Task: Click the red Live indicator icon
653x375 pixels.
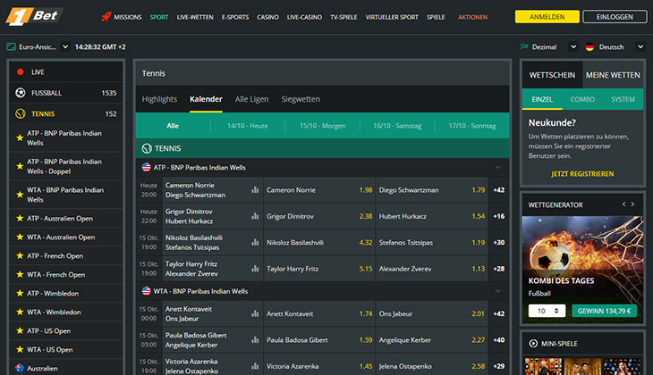Action: 20,72
